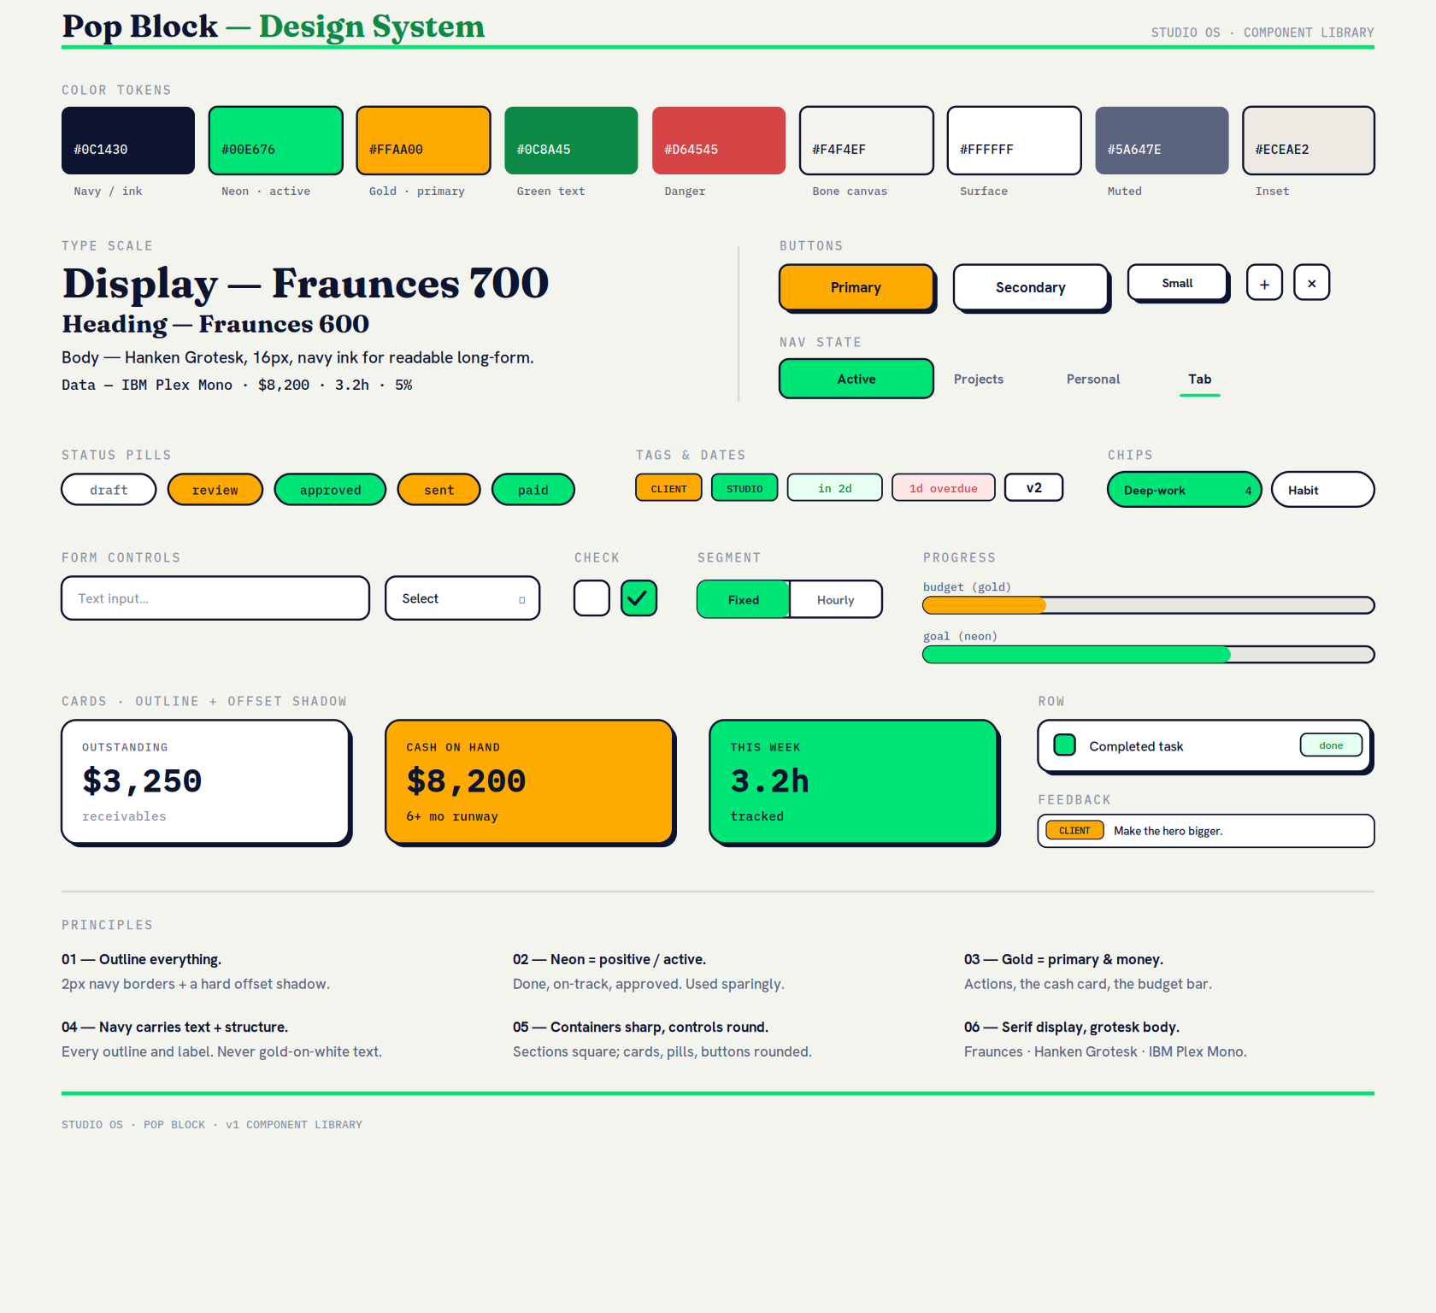The width and height of the screenshot is (1436, 1313).
Task: Click the "1d overdue" date tag
Action: [x=944, y=488]
